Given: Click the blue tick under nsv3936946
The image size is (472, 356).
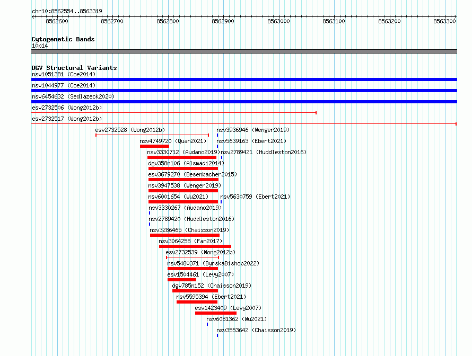Looking at the screenshot, I should click(x=217, y=135).
